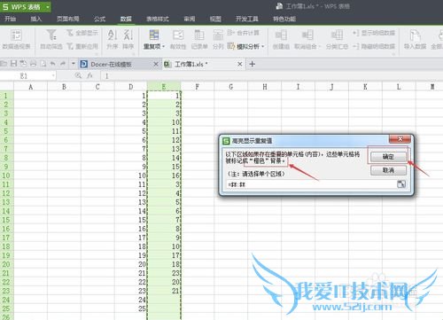Switch to the 插入 (Insert) ribbon tab

click(x=36, y=19)
